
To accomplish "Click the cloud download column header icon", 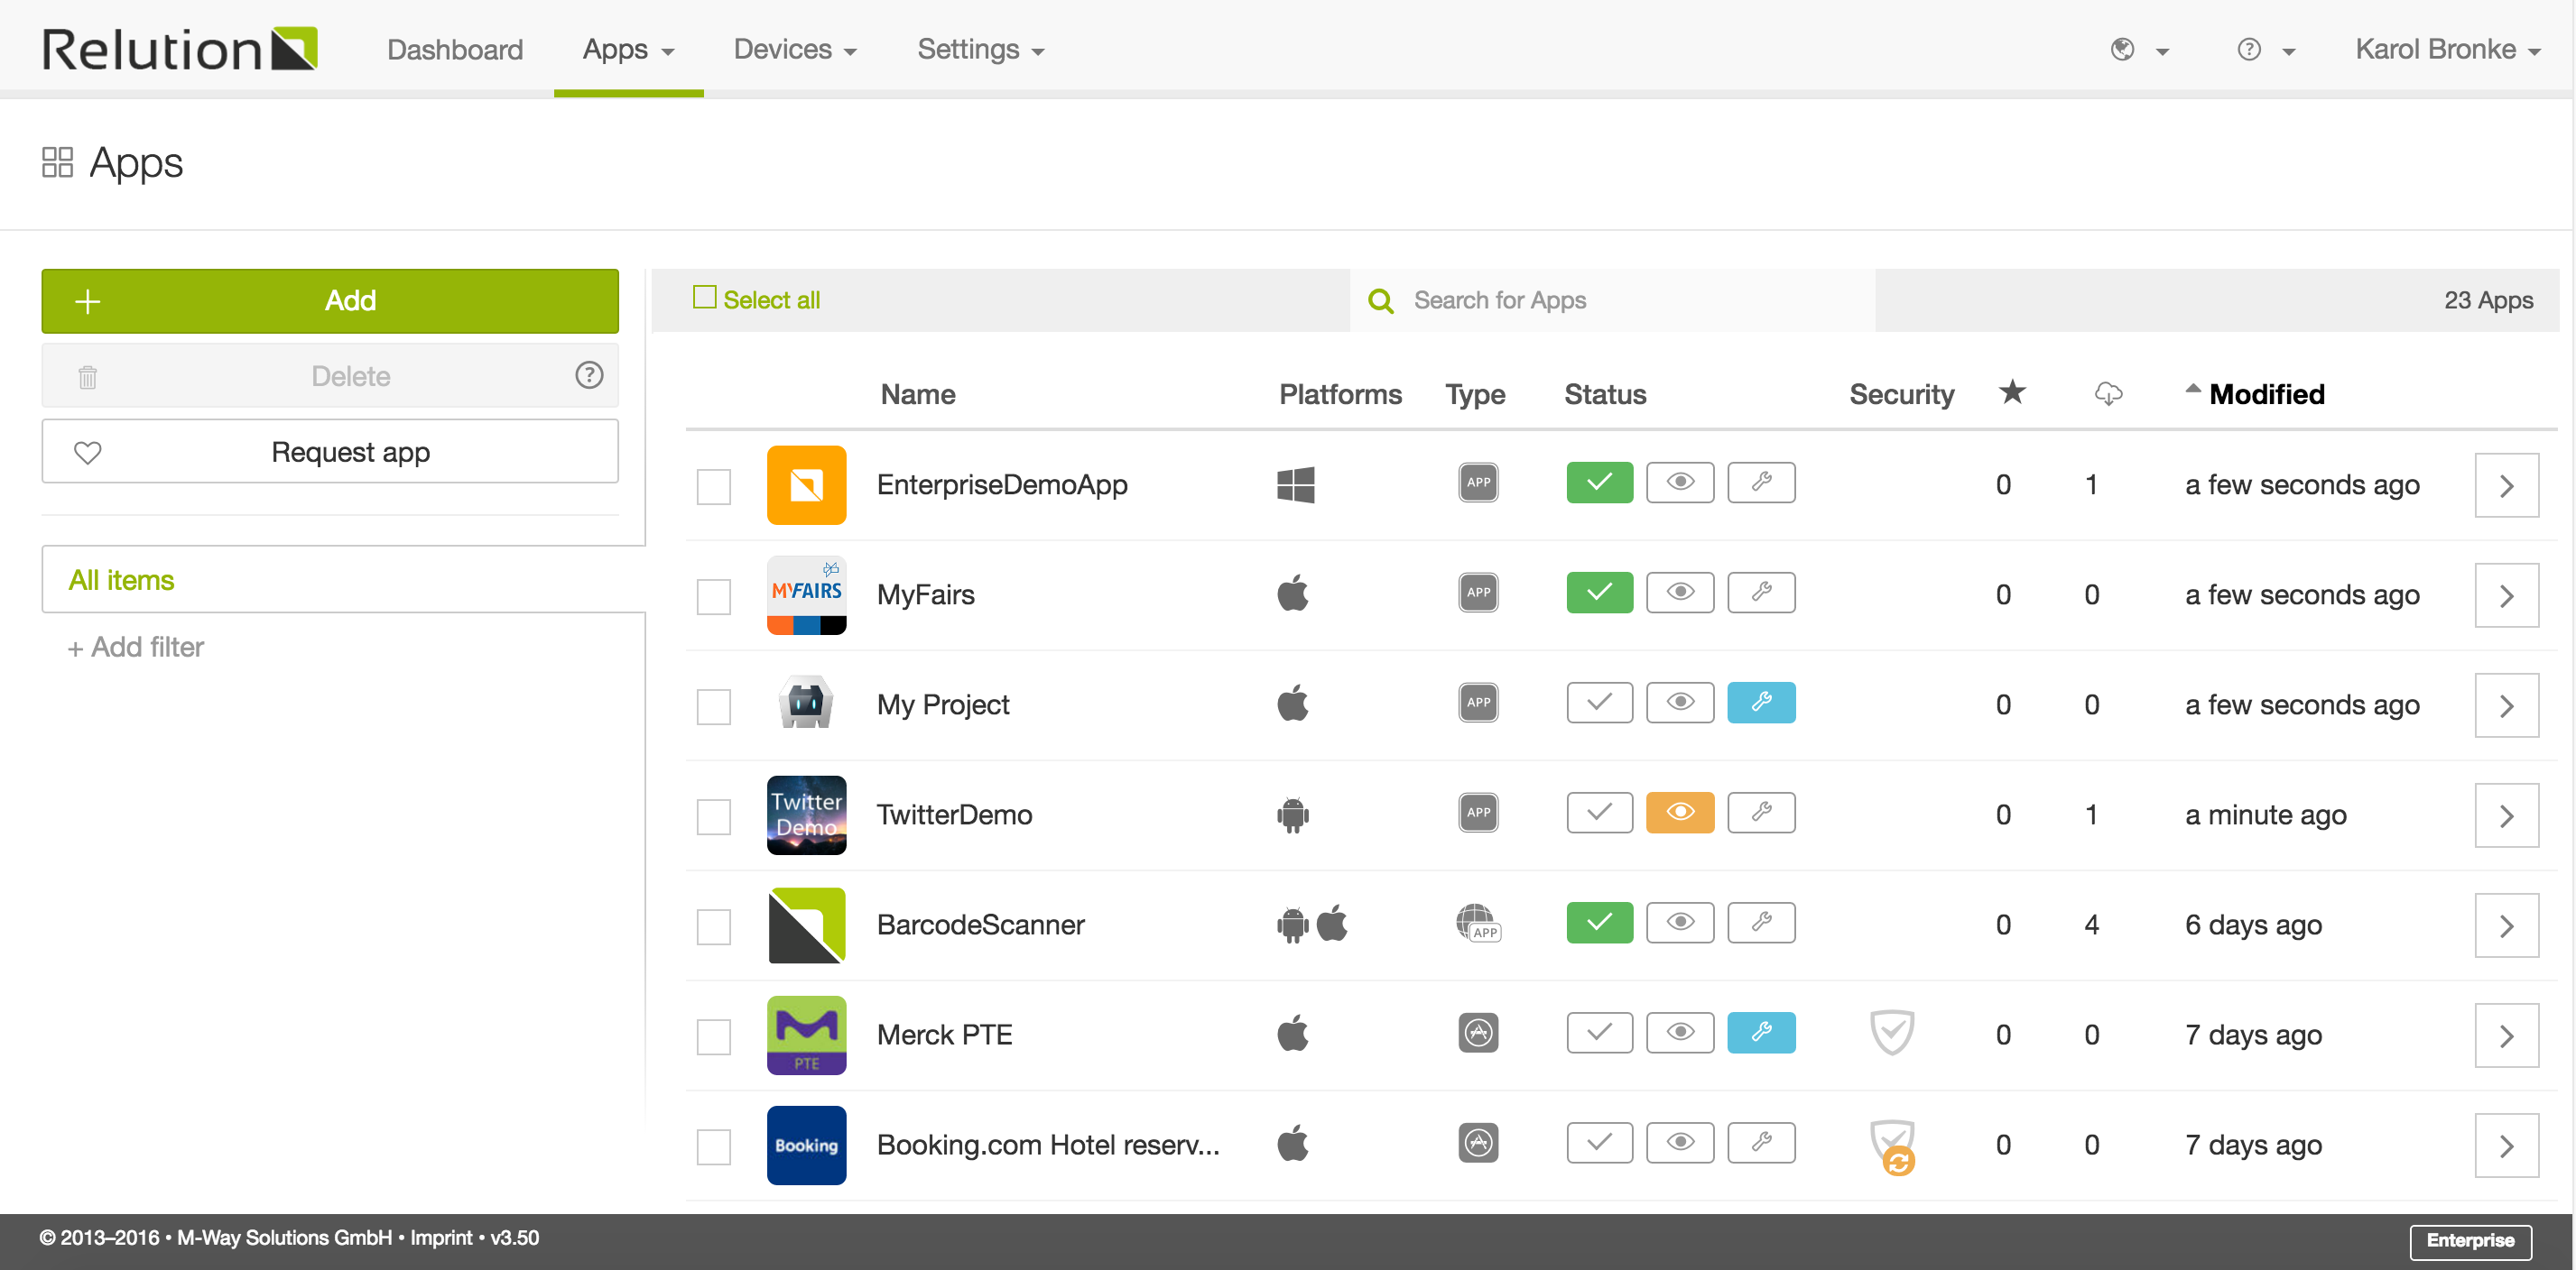I will click(x=2107, y=395).
